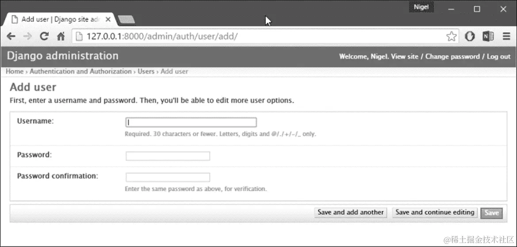Viewport: 517px width, 247px height.
Task: Close the Add user browser tab
Action: tap(107, 19)
